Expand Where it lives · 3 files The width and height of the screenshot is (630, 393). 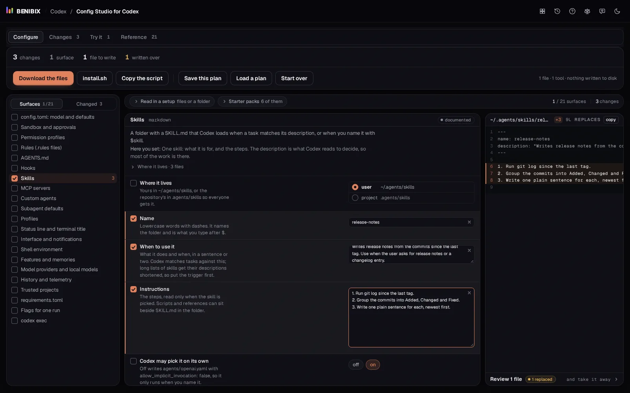(x=157, y=167)
